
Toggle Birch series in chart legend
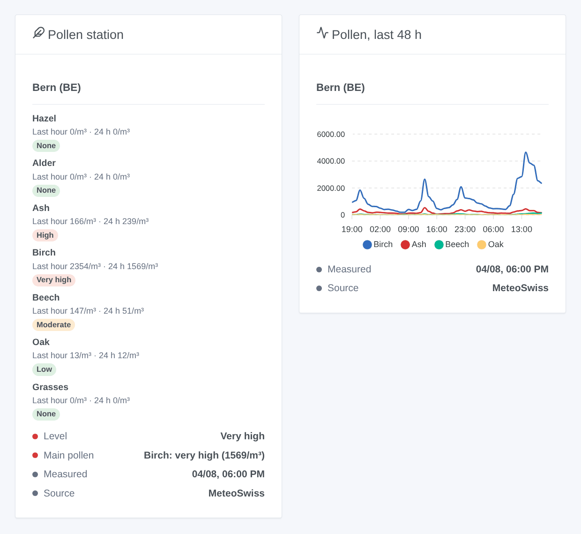coord(378,244)
